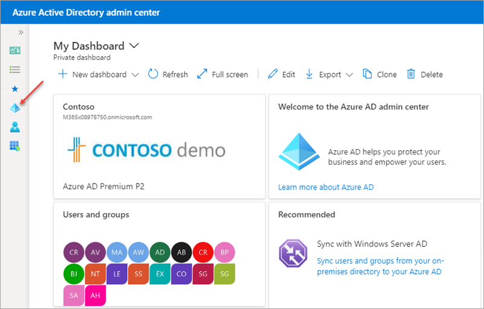Switch dashboard to Full screen
Image resolution: width=484 pixels, height=309 pixels.
click(x=223, y=75)
